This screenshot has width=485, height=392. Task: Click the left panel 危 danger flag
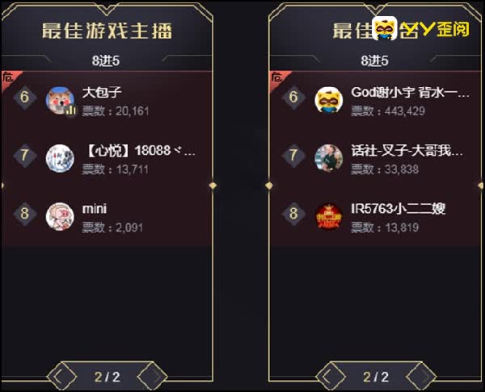9,79
